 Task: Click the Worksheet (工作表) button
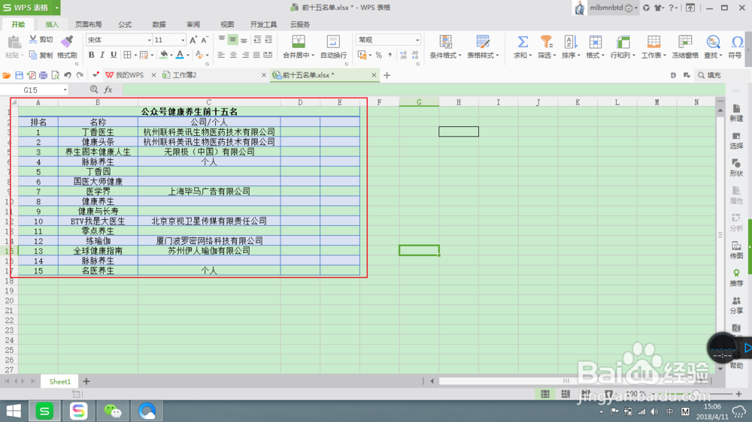point(653,47)
